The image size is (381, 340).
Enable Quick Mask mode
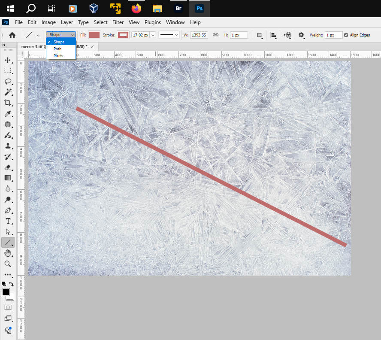point(8,307)
